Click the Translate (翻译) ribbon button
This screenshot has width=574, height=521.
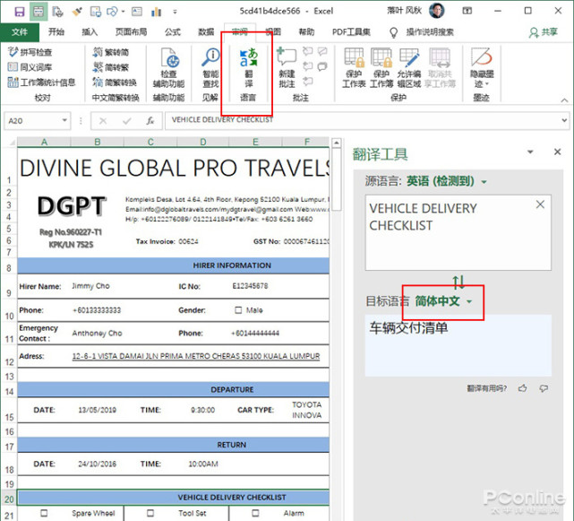(x=249, y=68)
